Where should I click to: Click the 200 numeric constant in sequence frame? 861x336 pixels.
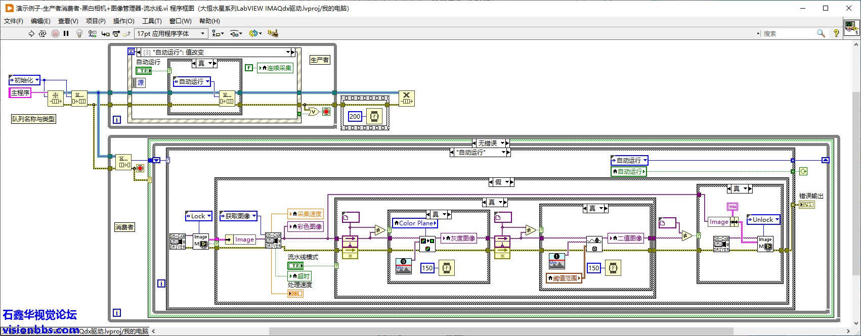[x=355, y=117]
